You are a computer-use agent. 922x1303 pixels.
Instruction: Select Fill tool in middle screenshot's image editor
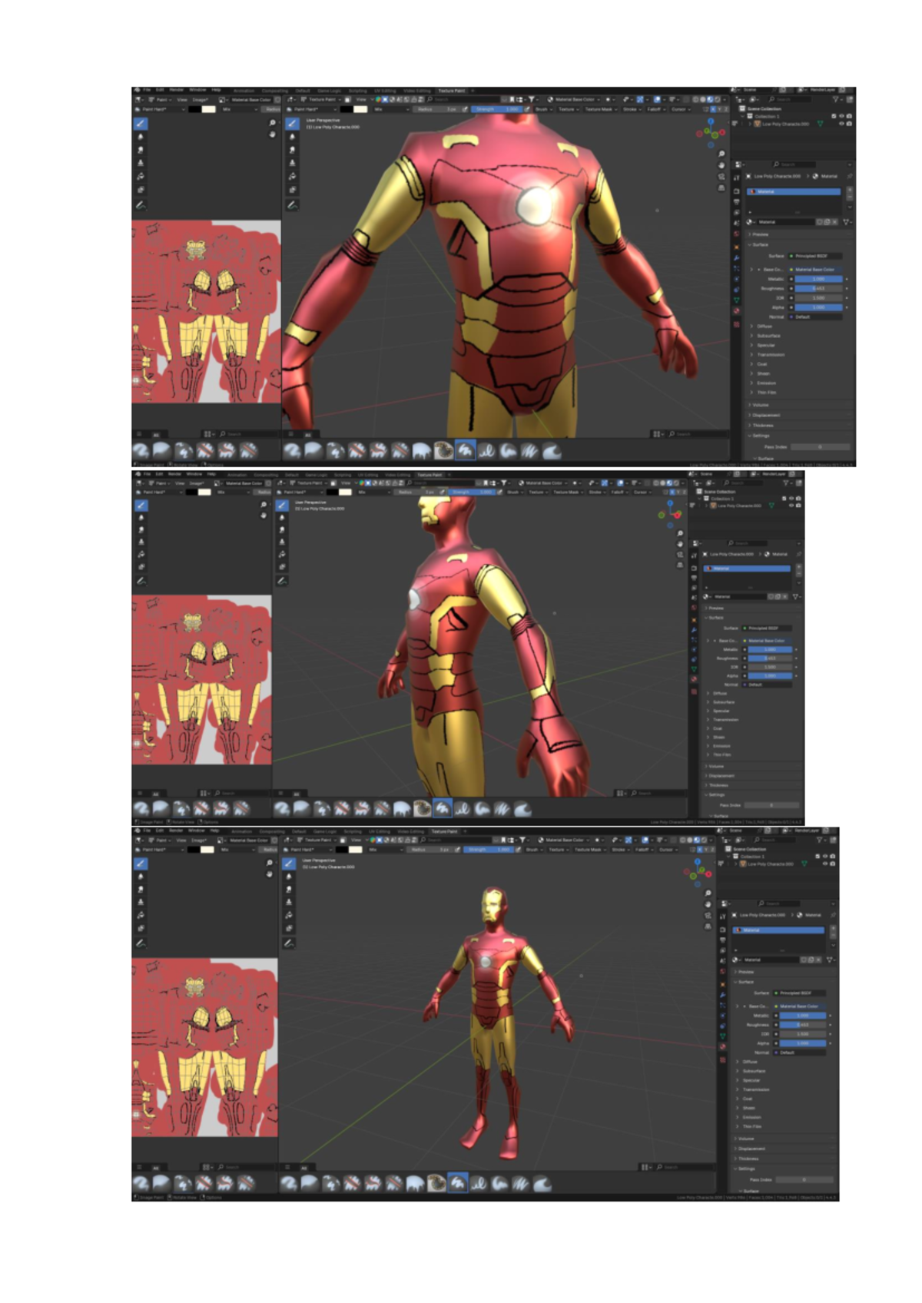coord(141,554)
